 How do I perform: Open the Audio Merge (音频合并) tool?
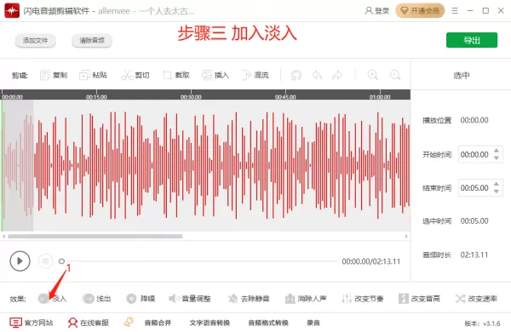(x=158, y=323)
